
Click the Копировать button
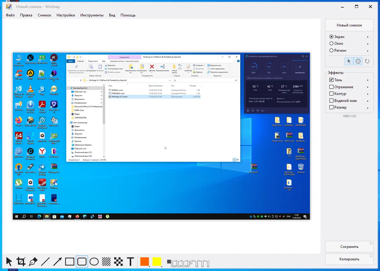pos(349,259)
